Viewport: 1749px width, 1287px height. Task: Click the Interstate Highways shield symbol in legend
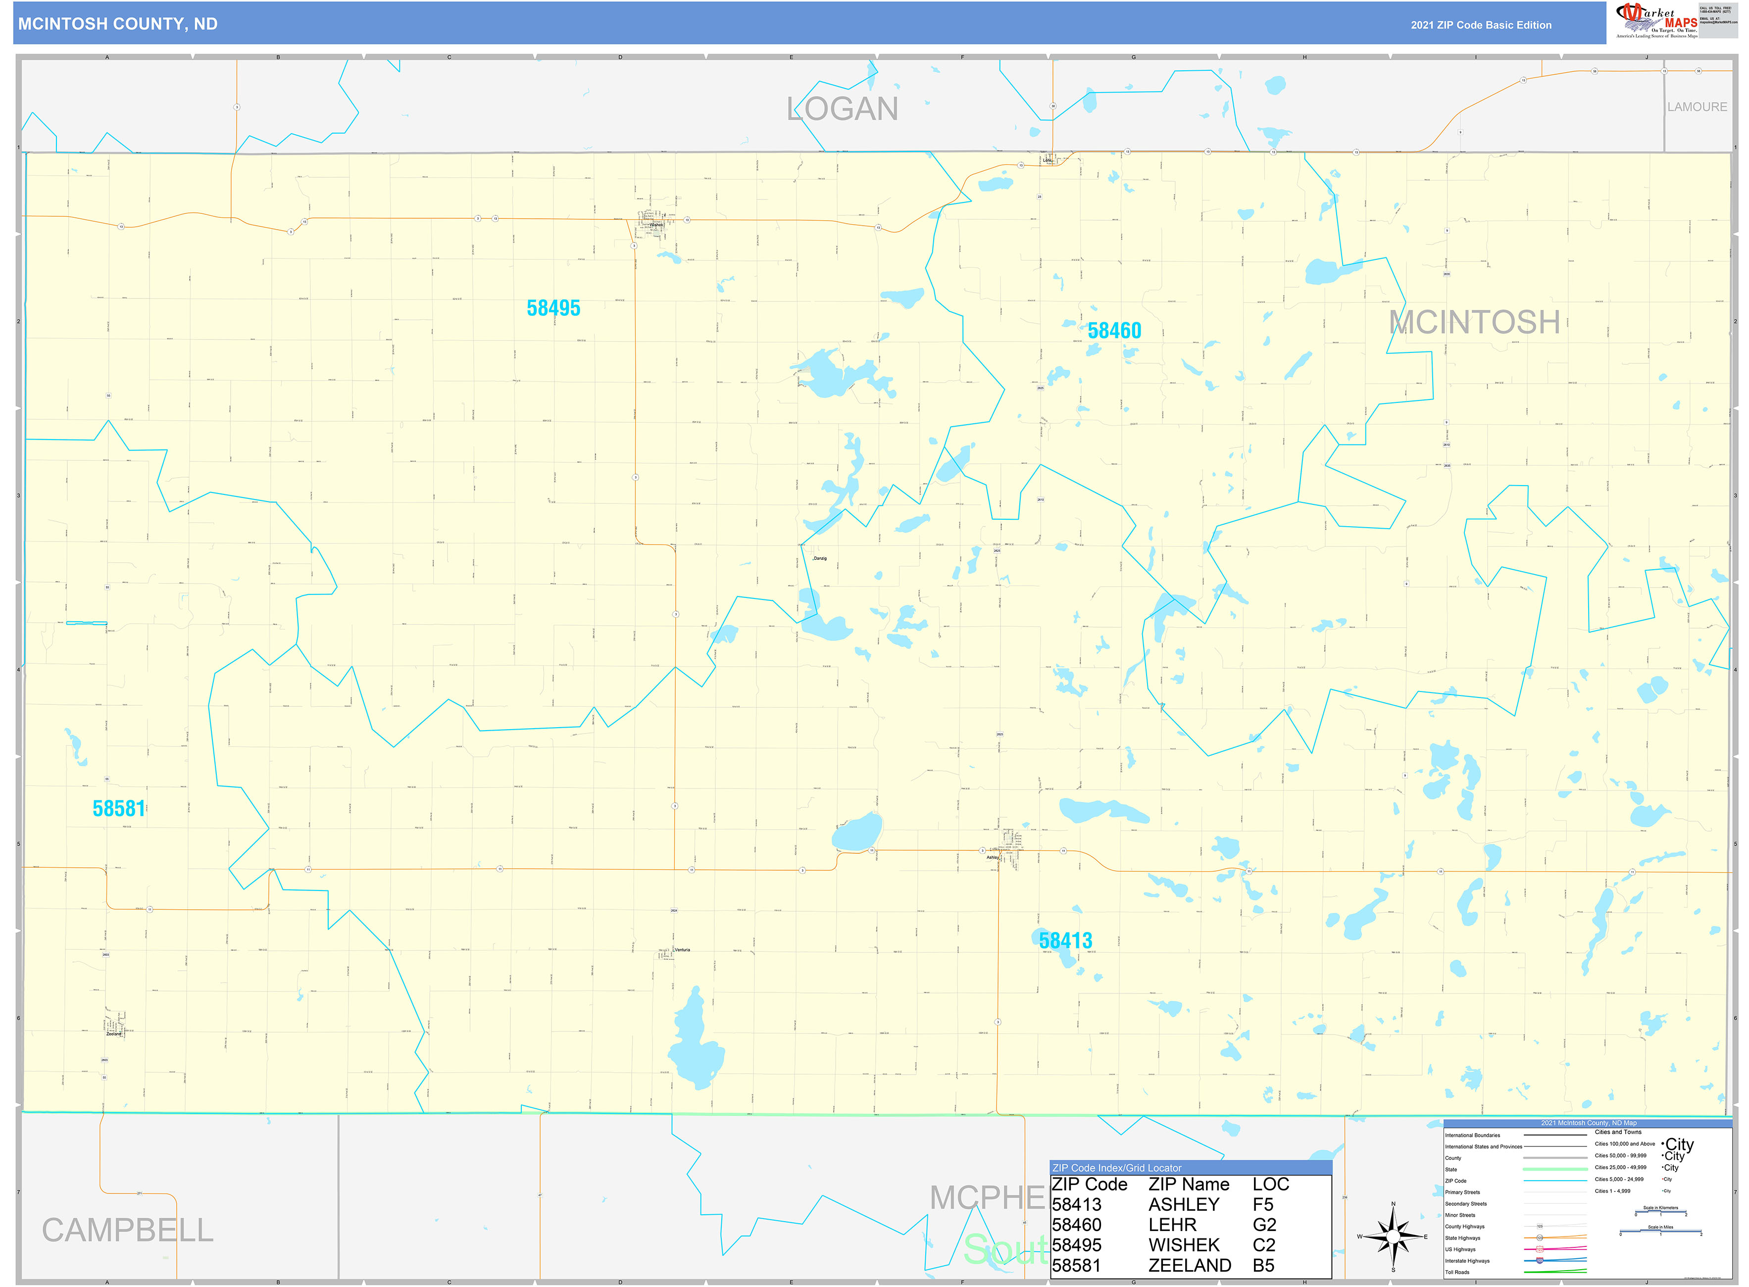point(1540,1260)
